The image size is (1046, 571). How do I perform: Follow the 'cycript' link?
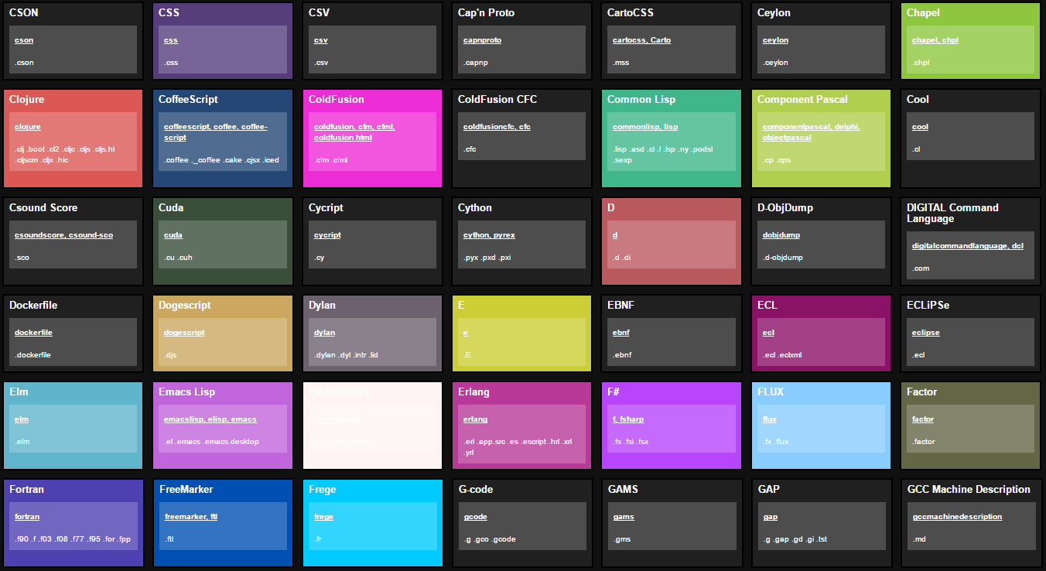click(x=327, y=235)
